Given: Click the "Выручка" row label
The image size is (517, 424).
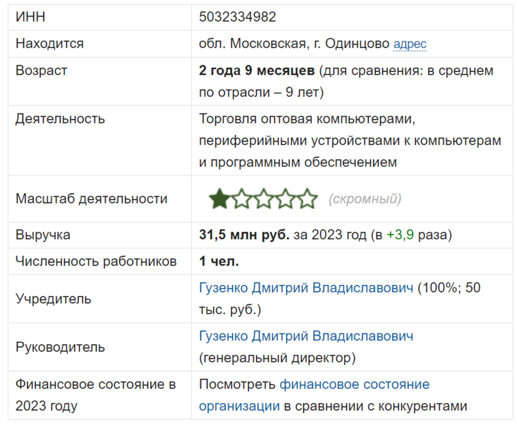Looking at the screenshot, I should coord(42,235).
